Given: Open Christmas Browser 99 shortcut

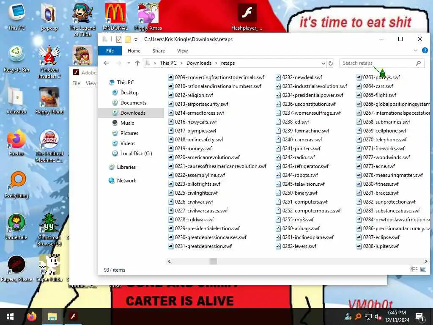Looking at the screenshot, I should click(x=49, y=229).
